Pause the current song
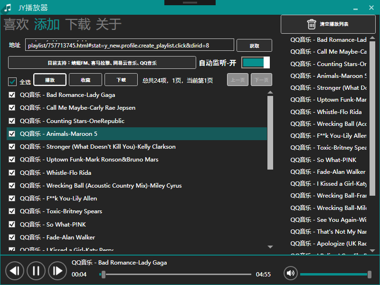This screenshot has width=380, height=285. (36, 271)
